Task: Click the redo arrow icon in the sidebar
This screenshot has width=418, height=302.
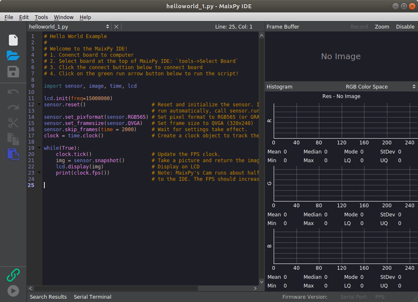Action: [13, 107]
